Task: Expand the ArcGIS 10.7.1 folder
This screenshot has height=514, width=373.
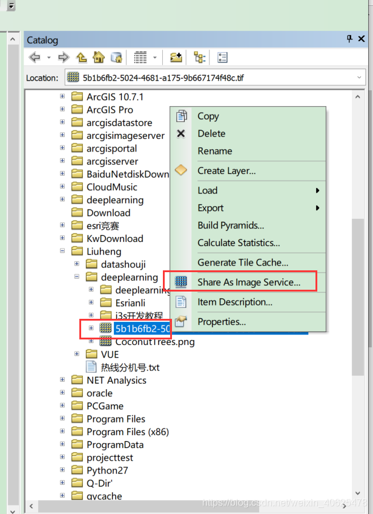Action: point(62,96)
